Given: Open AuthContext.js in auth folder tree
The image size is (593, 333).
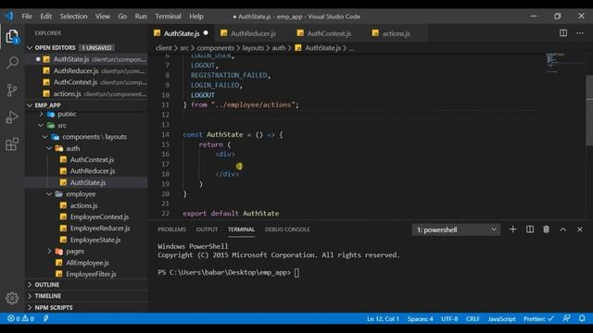Looking at the screenshot, I should 86,159.
